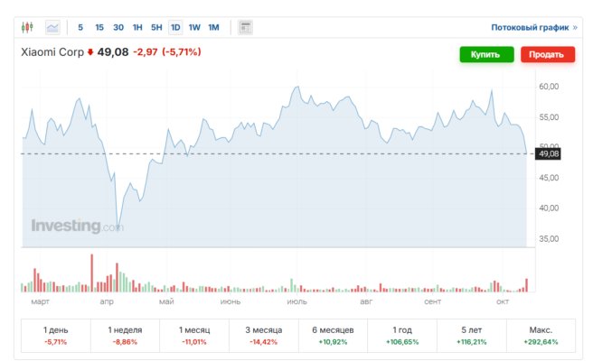Select the area chart type icon
Screen dimensions: 593x361
point(52,27)
